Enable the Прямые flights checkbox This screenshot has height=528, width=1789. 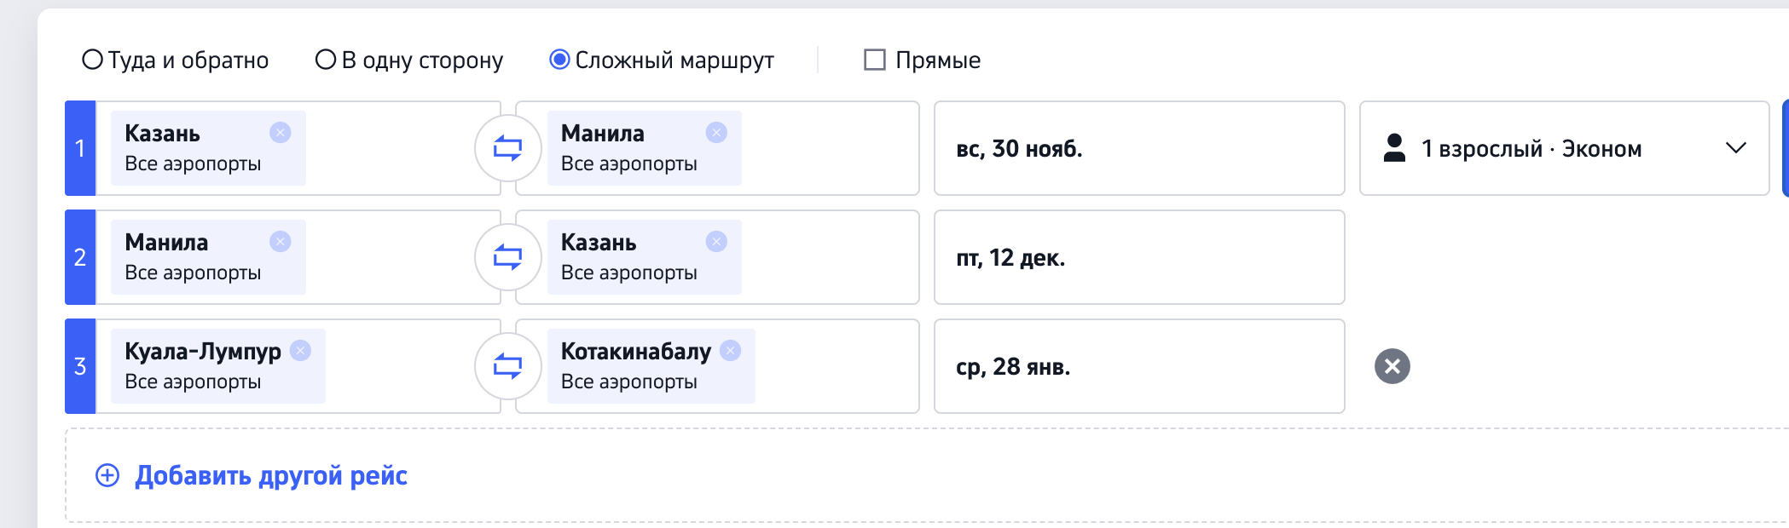(x=875, y=60)
